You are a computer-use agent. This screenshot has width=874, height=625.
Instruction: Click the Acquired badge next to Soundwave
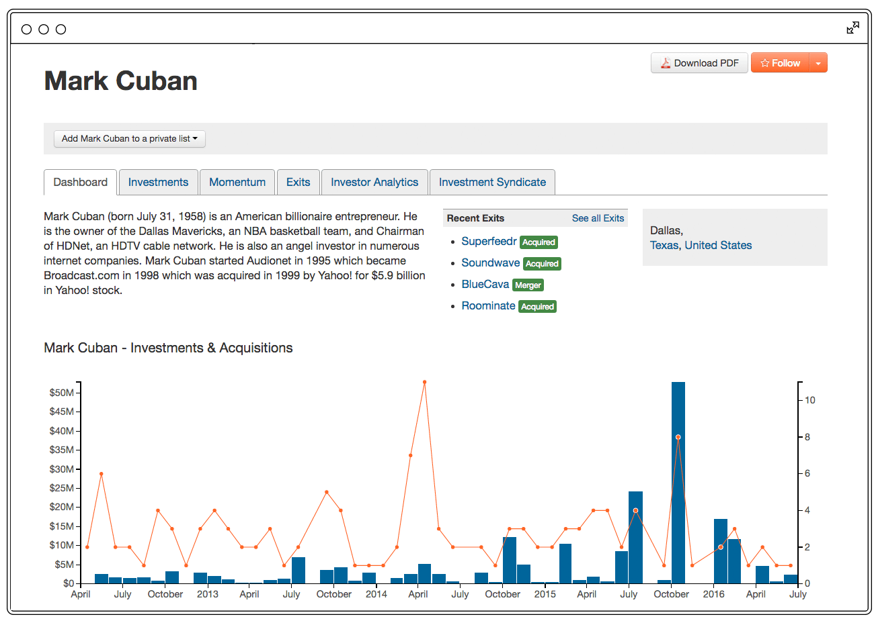(542, 264)
